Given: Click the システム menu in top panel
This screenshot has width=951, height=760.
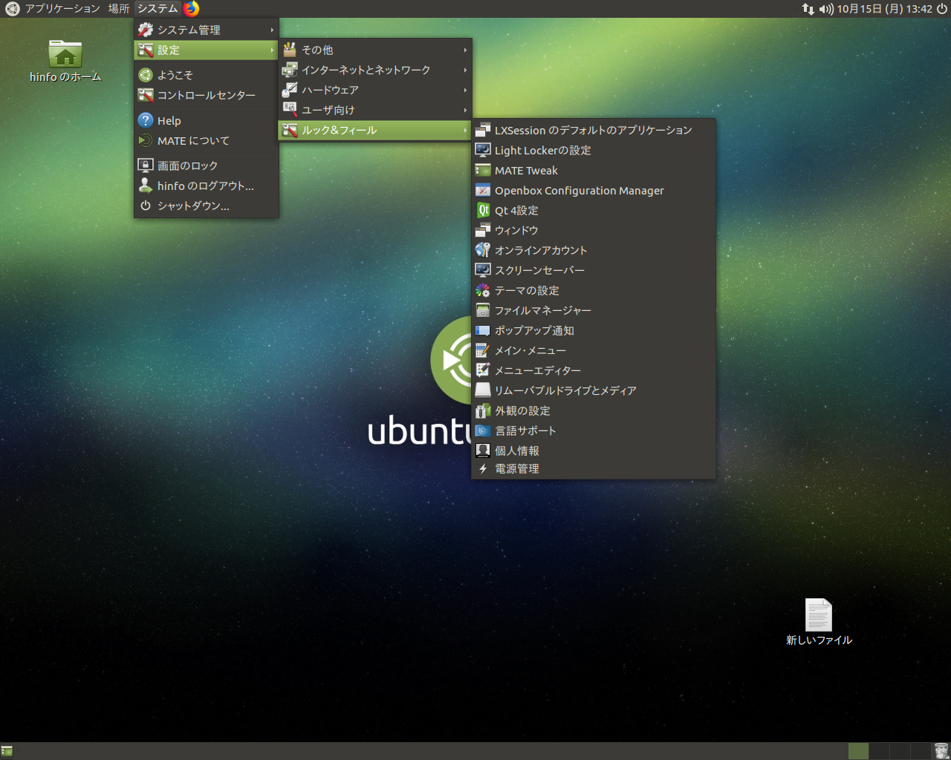Looking at the screenshot, I should click(158, 9).
